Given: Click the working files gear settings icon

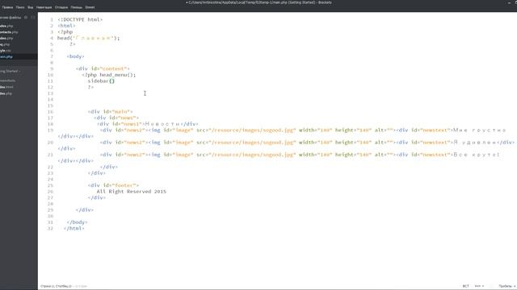Looking at the screenshot, I should pos(26,18).
